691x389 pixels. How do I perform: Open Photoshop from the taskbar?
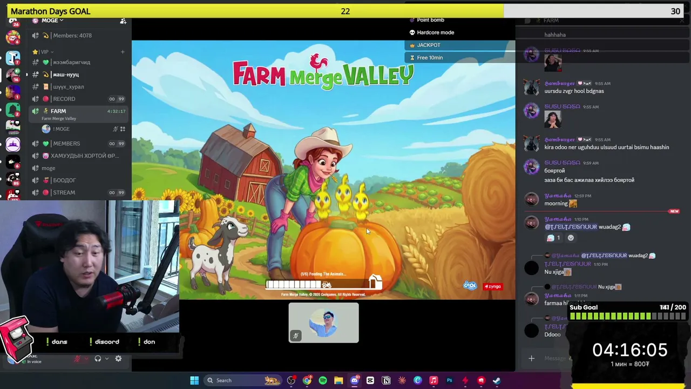tap(449, 380)
